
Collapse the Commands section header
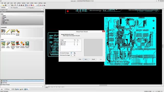43,27
